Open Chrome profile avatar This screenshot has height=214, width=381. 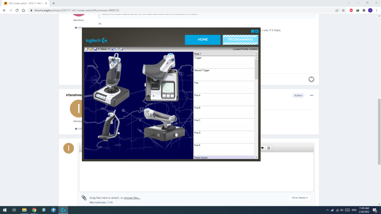[370, 10]
